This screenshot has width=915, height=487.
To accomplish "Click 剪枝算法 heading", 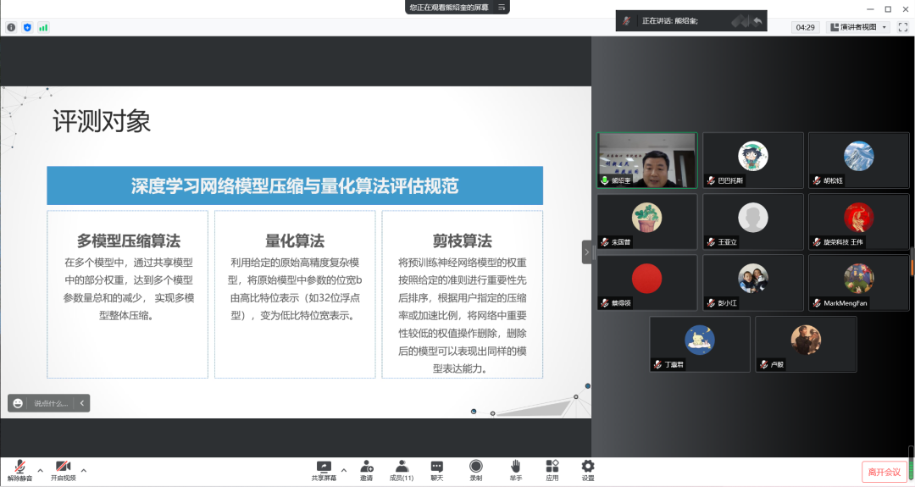I will tap(463, 241).
